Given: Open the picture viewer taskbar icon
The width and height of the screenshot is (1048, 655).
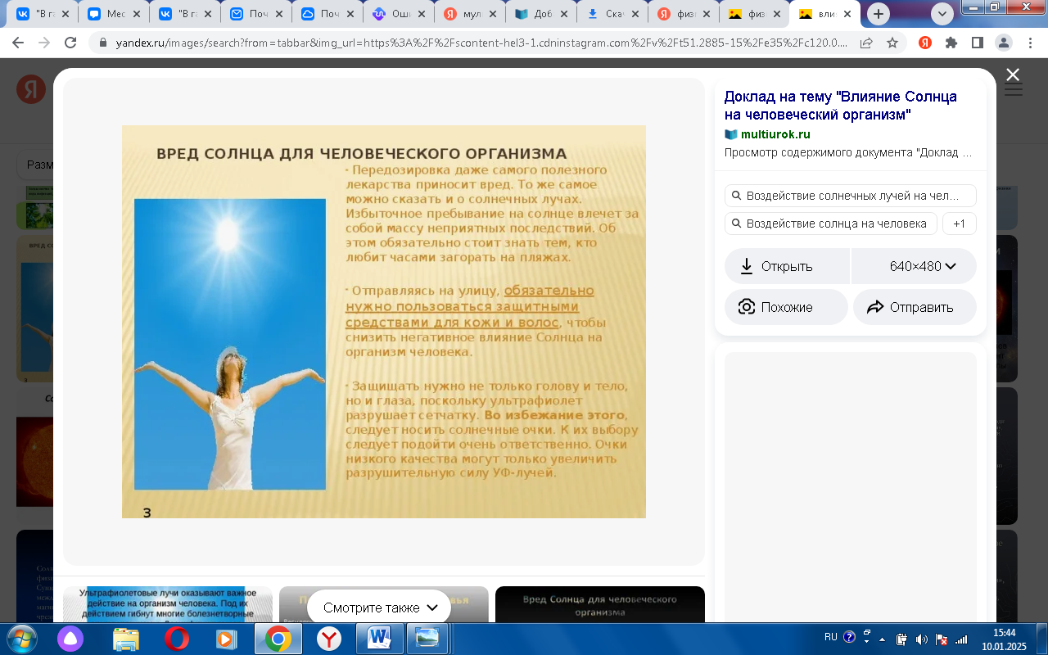Looking at the screenshot, I should tap(428, 639).
